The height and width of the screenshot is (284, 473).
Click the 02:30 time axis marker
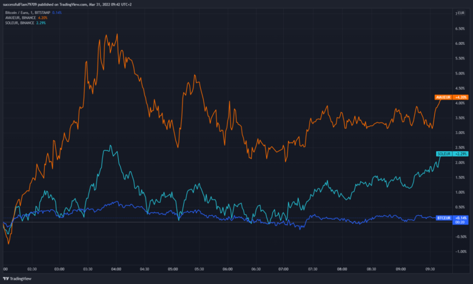32,269
